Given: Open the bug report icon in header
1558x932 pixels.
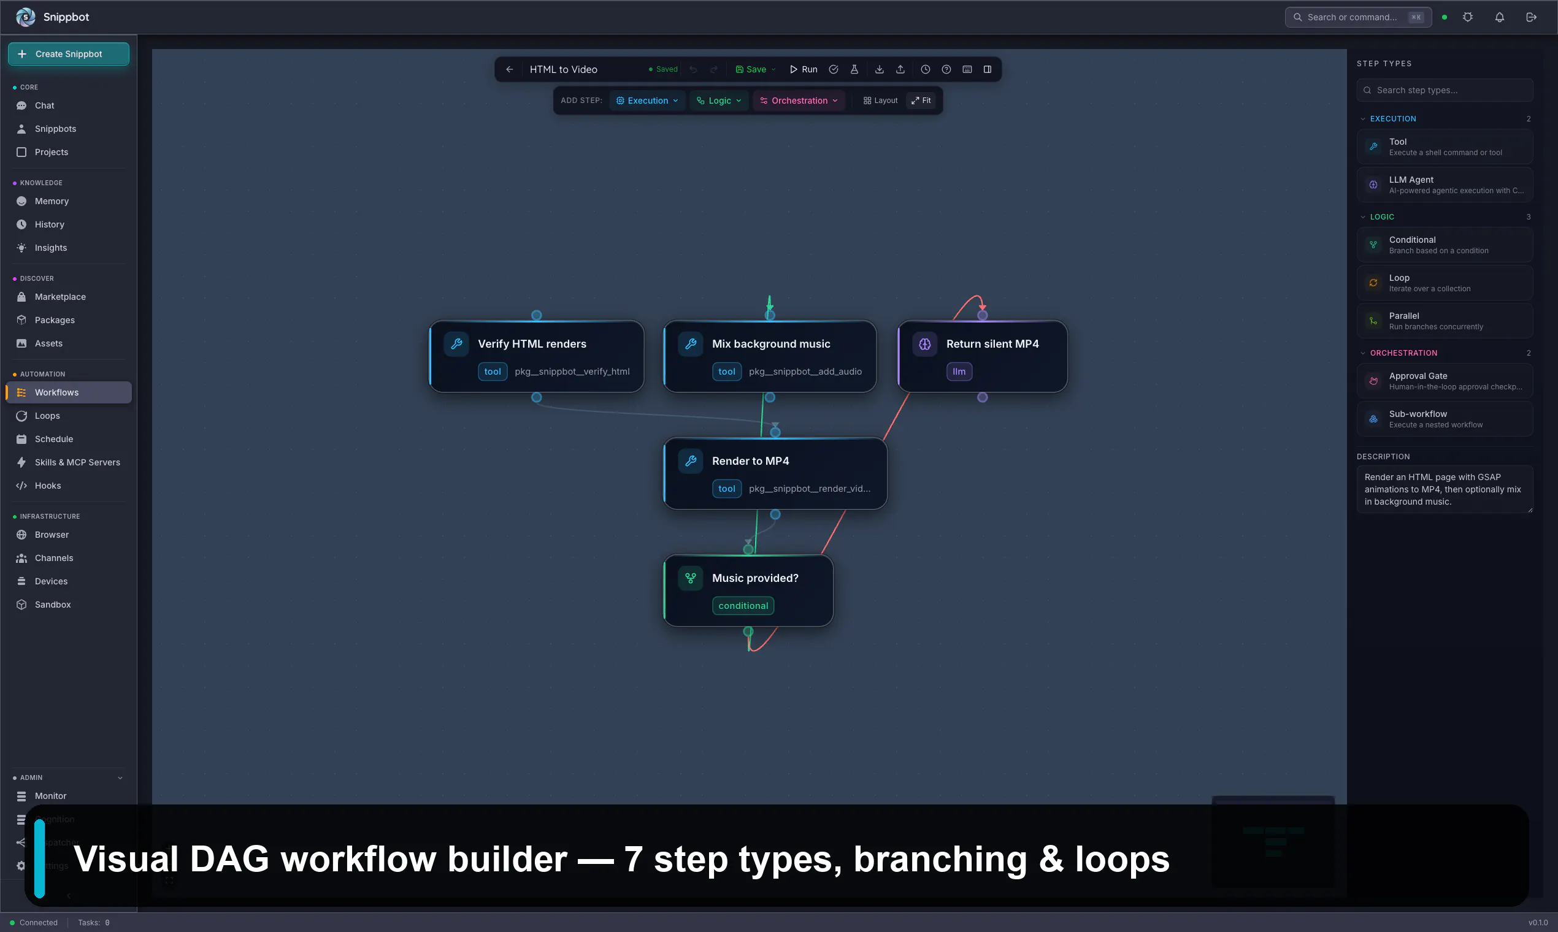Looking at the screenshot, I should (1468, 17).
